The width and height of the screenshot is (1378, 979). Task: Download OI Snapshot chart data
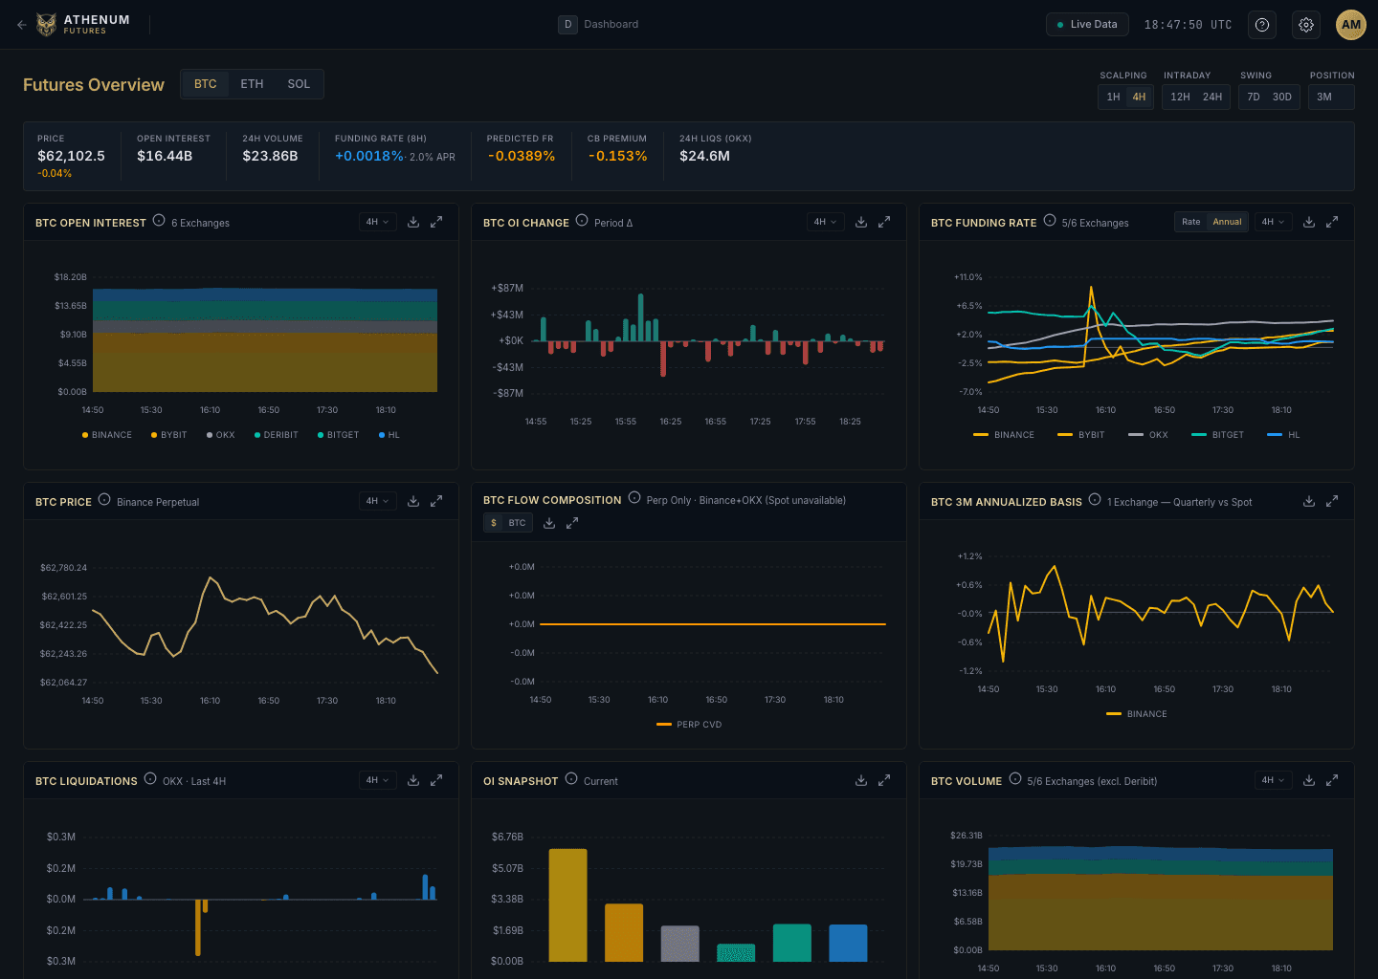coord(861,780)
